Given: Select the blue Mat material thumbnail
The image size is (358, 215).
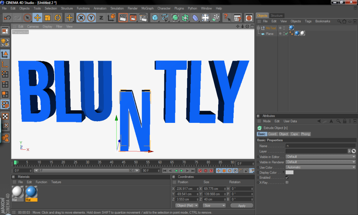Looking at the screenshot, I should [x=31, y=192].
